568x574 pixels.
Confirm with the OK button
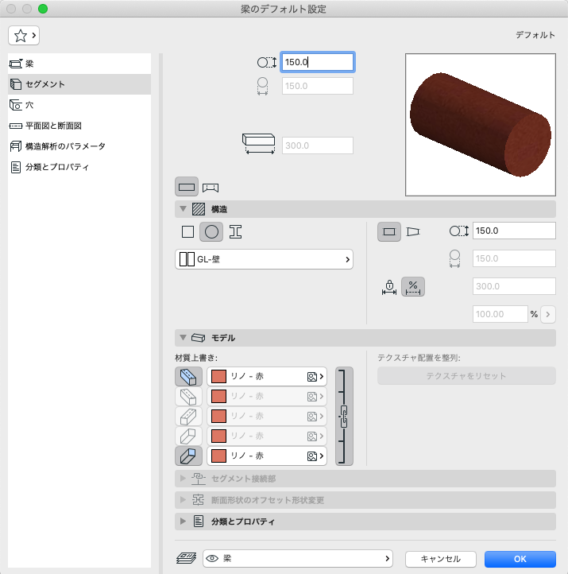520,559
